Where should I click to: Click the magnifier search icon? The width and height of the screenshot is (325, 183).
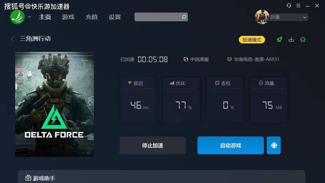click(184, 17)
